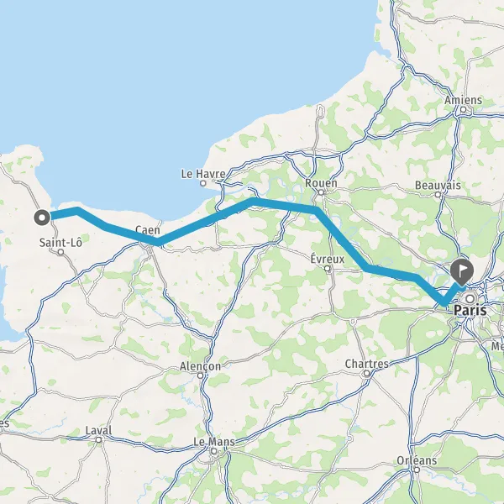
Task: Click the Saint-Lô city dot
Action: 60,252
